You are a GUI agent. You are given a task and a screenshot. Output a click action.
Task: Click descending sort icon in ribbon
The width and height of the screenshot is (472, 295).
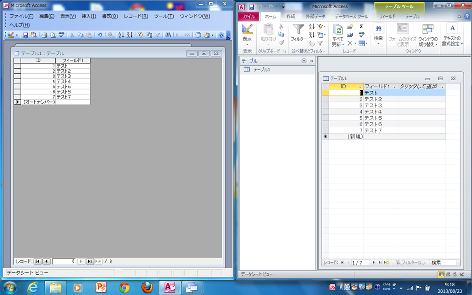tap(312, 35)
